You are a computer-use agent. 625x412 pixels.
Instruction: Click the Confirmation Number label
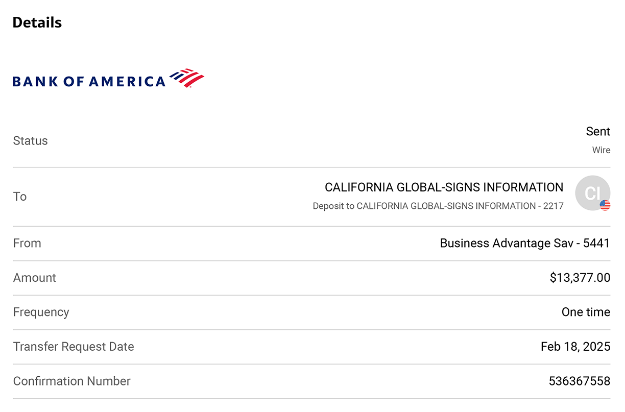coord(72,381)
